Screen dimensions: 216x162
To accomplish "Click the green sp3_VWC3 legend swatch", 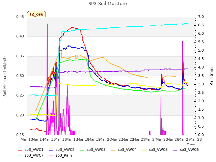I will point(82,150).
